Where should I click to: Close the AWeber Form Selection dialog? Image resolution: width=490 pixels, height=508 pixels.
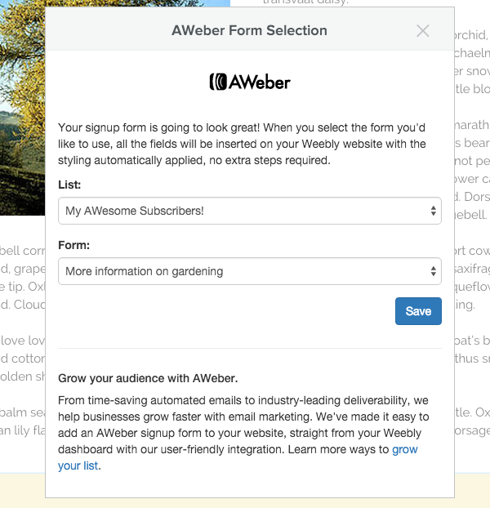click(x=422, y=31)
